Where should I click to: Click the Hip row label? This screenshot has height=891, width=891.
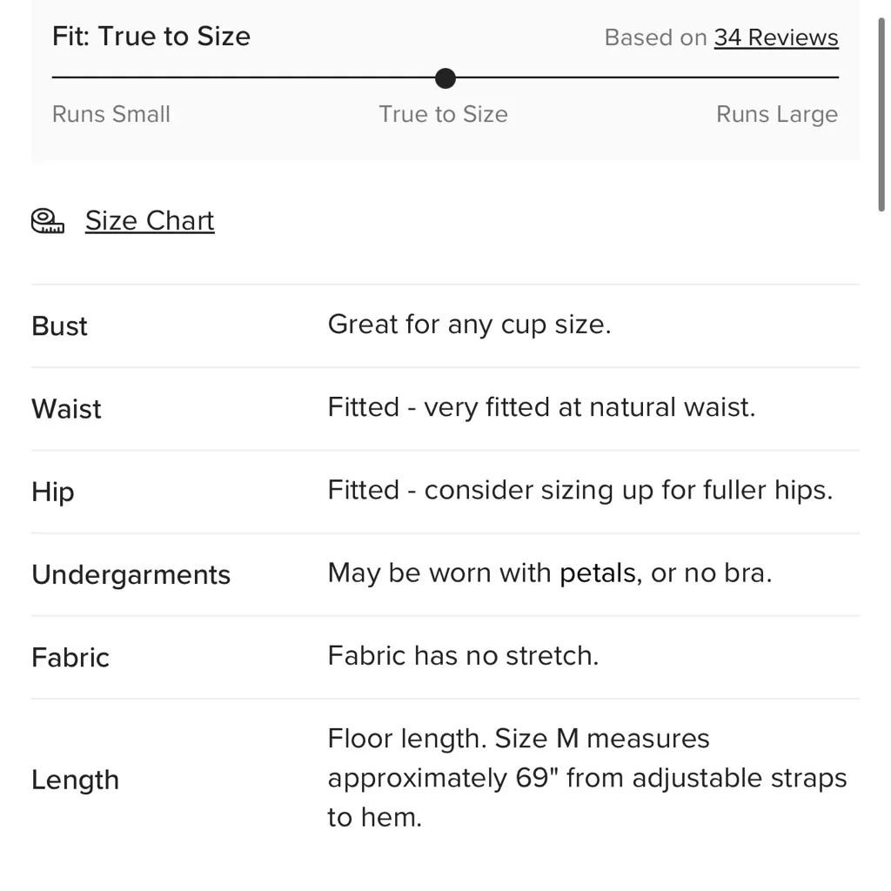coord(53,492)
